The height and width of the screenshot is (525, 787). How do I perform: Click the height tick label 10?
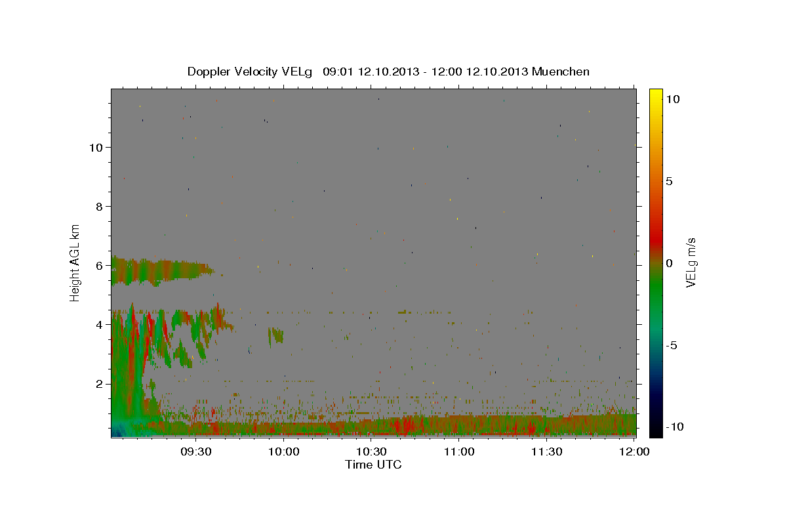tap(96, 147)
